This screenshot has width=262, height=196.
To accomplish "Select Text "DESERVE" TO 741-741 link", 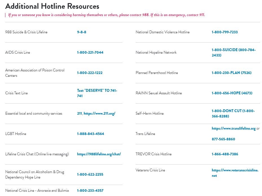I will click(x=97, y=93).
